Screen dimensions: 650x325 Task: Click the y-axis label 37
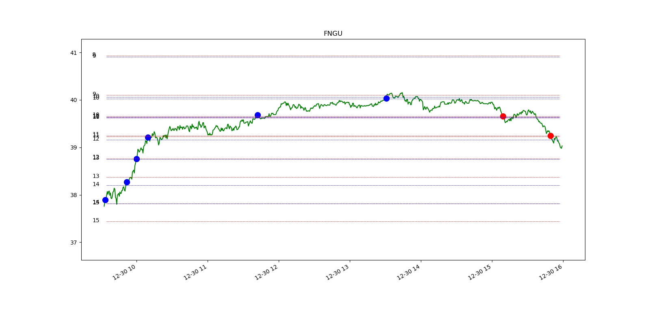[73, 243]
